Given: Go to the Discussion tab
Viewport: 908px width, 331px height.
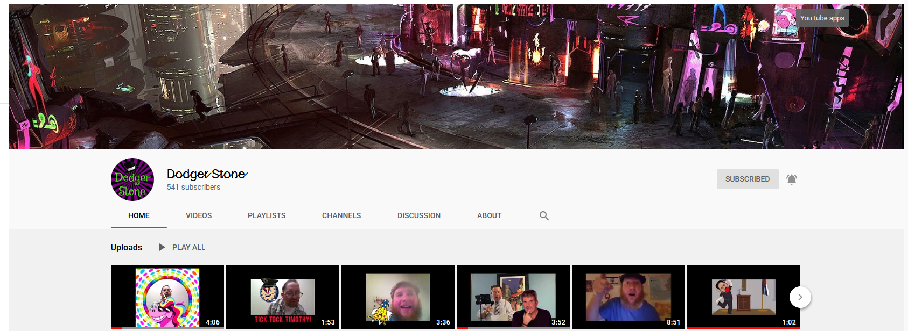Looking at the screenshot, I should 418,215.
